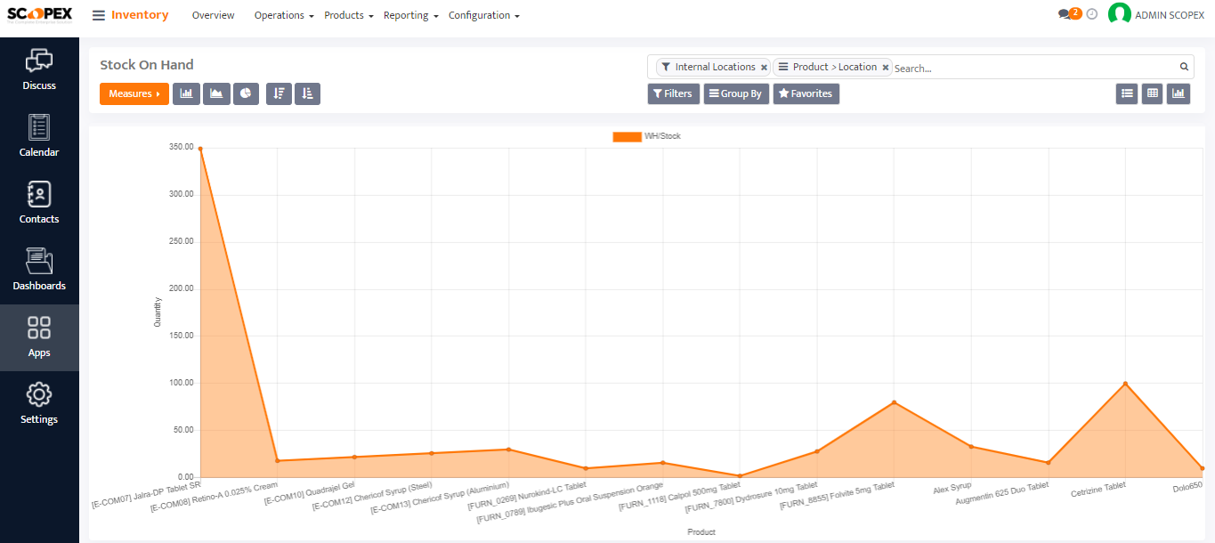Click the Cetrizine Tablet data point
This screenshot has height=543, width=1215.
[x=1125, y=384]
